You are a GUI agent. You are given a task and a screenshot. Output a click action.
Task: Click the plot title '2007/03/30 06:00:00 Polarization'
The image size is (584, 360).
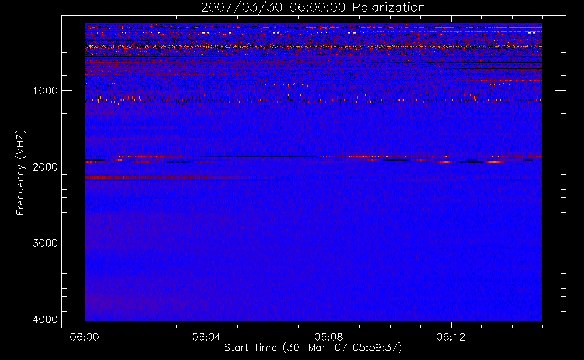pyautogui.click(x=313, y=8)
